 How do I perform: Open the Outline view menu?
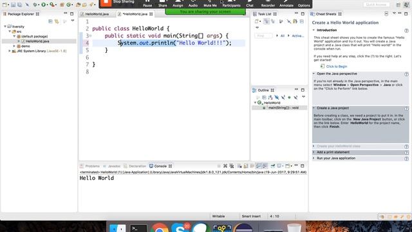point(303,97)
